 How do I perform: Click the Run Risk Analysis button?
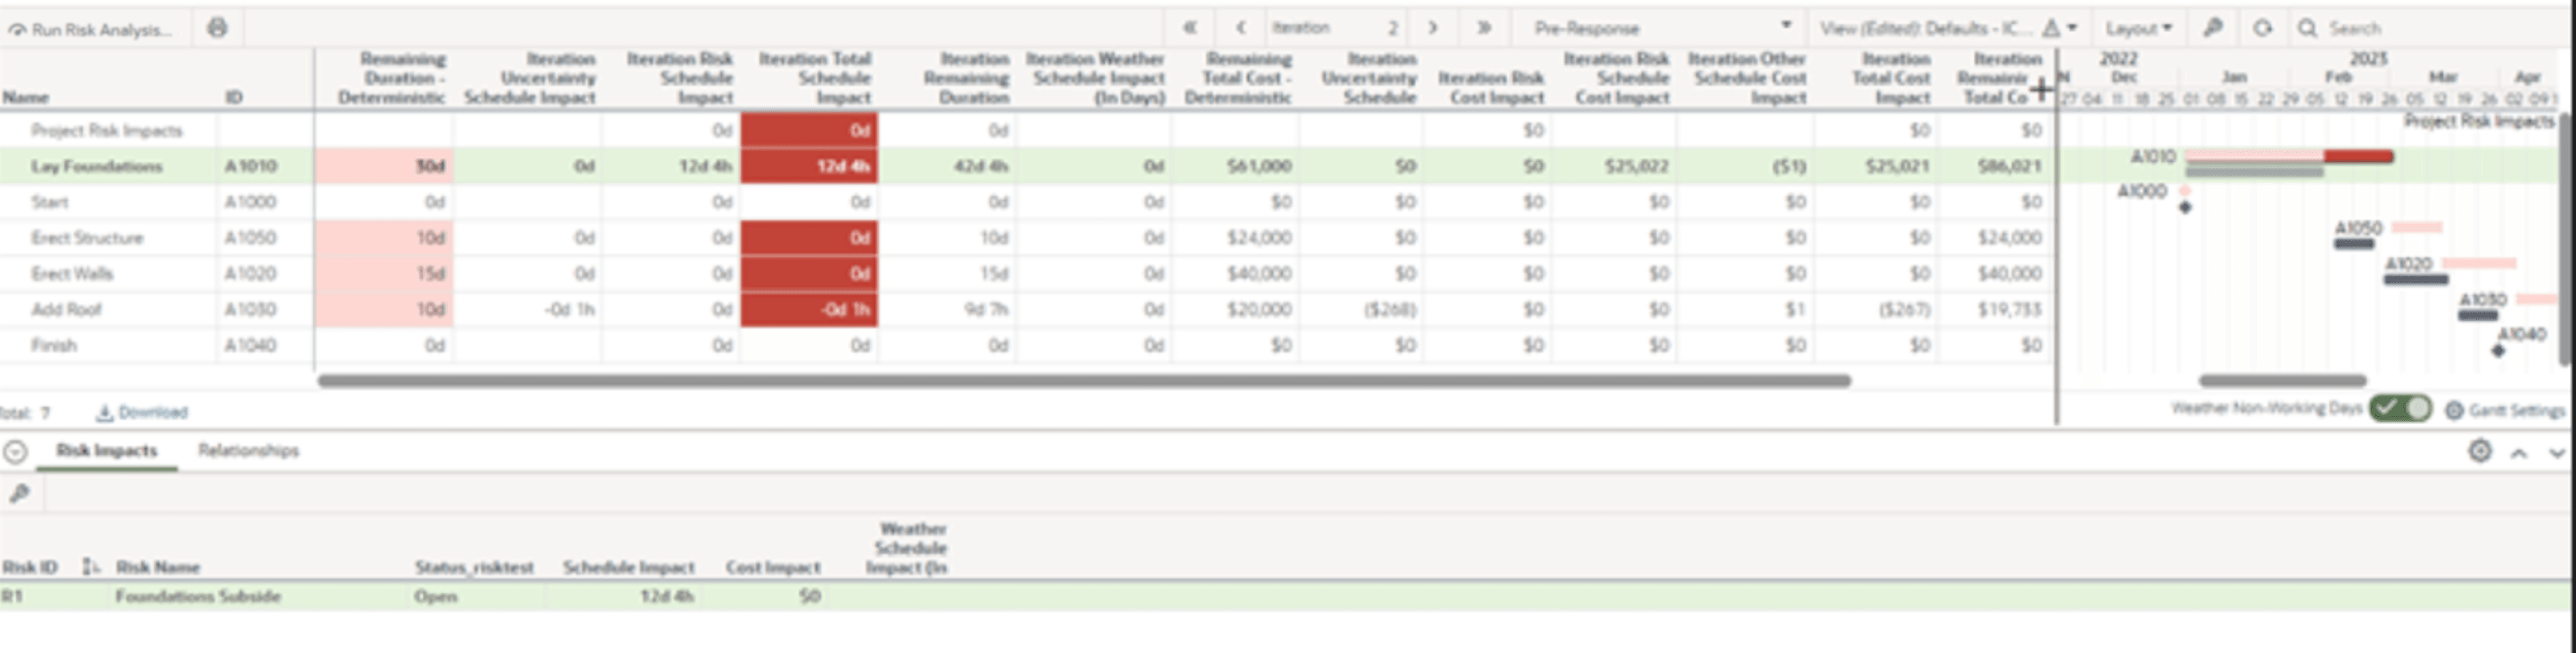click(x=90, y=29)
